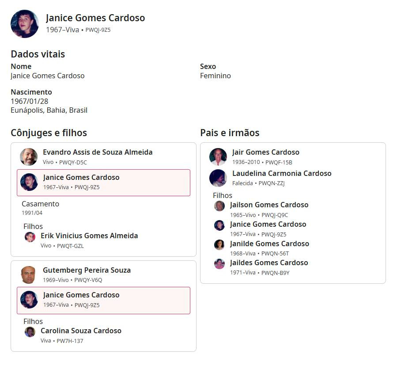Click Janilde Gomes Cardoso's avatar photo

[219, 245]
